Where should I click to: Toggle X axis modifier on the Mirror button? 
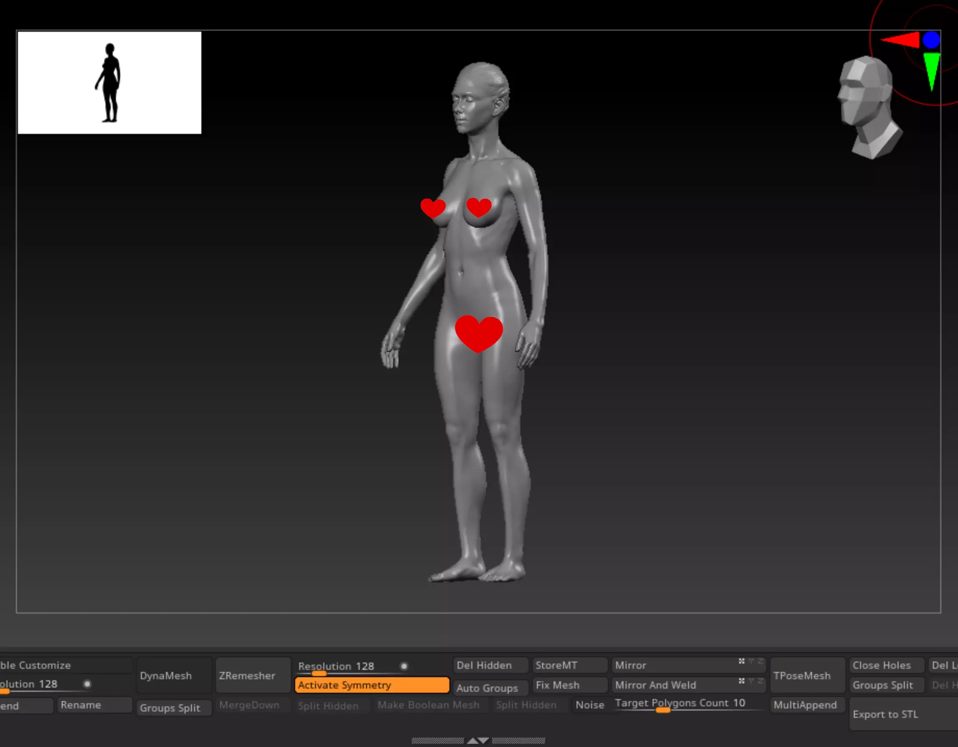tap(741, 661)
